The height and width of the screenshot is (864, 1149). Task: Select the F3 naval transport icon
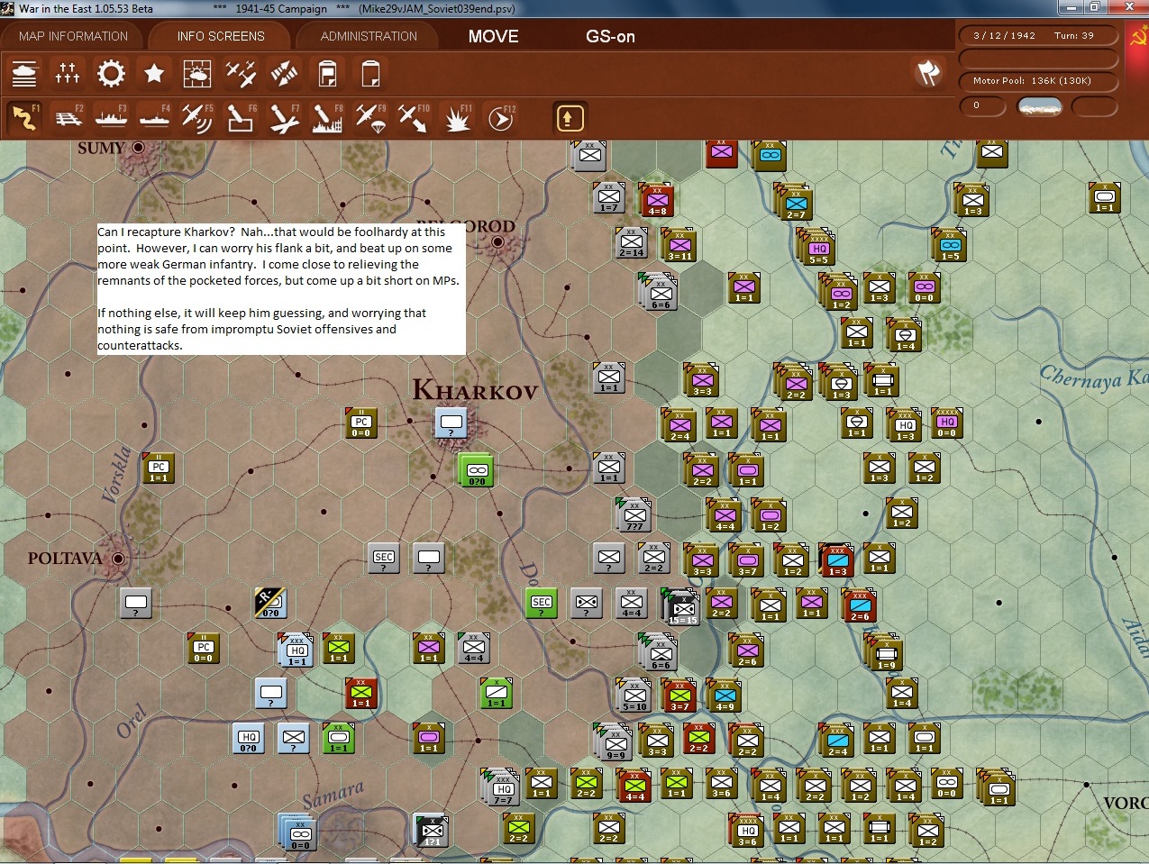tap(111, 118)
